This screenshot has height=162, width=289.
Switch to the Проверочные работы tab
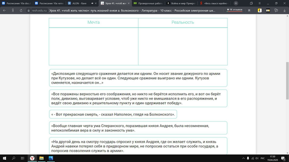(148, 3)
